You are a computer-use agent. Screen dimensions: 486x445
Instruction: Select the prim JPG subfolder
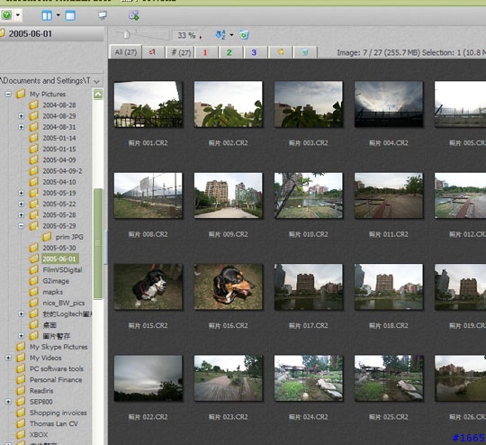69,237
